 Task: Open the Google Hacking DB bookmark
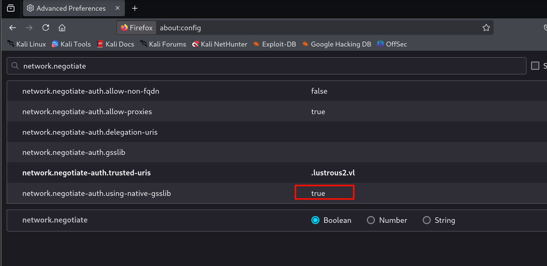tap(337, 44)
